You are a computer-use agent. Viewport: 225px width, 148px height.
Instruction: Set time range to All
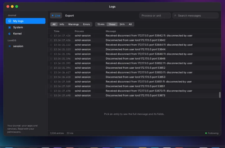click(130, 24)
